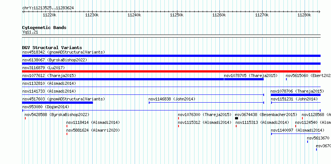Viewport: 331px width, 164px height.
Task: Select the nsv6138067 ByrskaBishop2022 label
Action: pyautogui.click(x=55, y=60)
